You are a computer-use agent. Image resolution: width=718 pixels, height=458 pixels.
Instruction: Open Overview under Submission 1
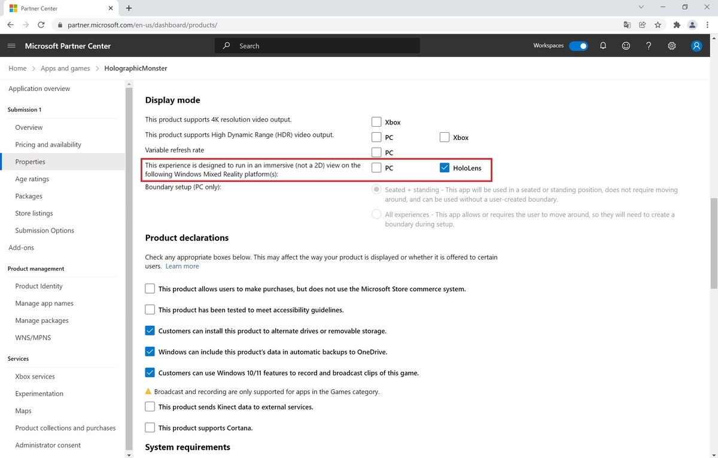pos(29,127)
